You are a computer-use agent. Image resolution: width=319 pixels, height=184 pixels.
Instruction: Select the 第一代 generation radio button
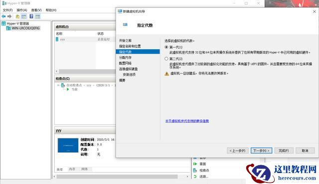click(166, 47)
